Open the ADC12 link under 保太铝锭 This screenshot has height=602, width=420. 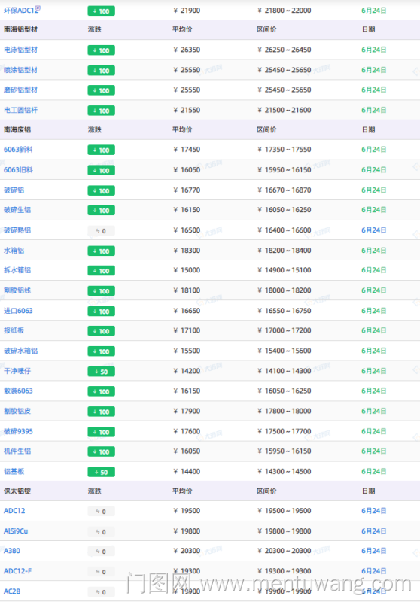(x=14, y=511)
